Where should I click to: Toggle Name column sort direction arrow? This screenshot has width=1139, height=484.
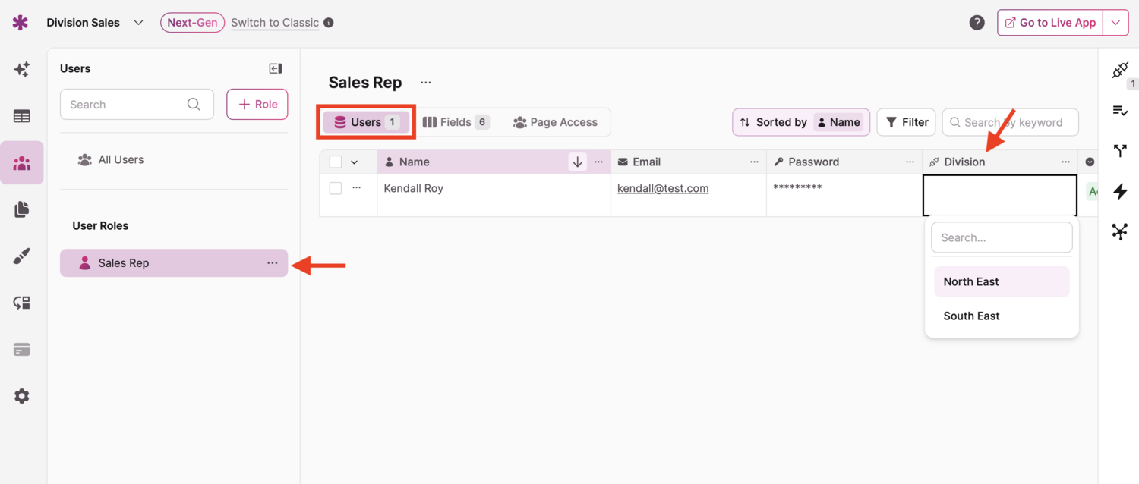pyautogui.click(x=577, y=162)
